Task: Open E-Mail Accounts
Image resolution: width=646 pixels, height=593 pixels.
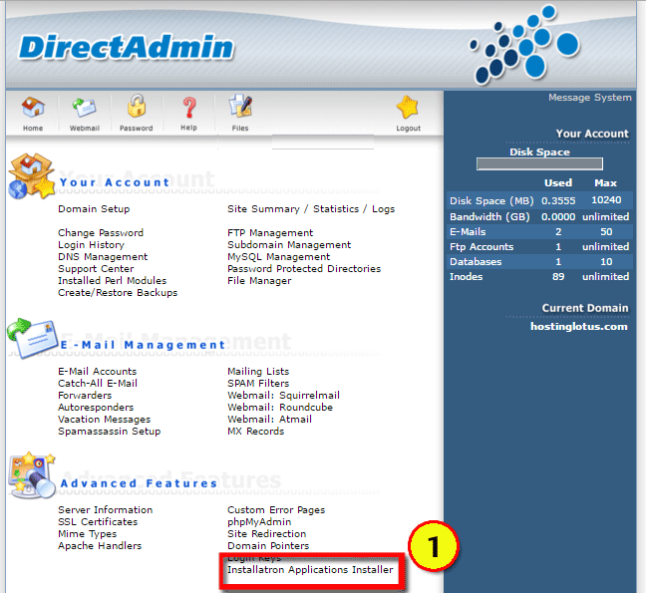Action: [x=98, y=372]
